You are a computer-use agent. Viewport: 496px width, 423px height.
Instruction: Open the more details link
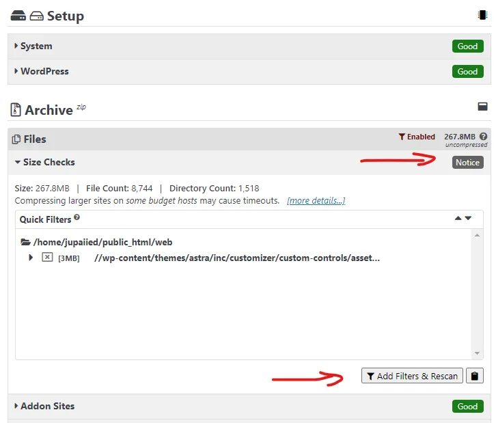pyautogui.click(x=316, y=201)
